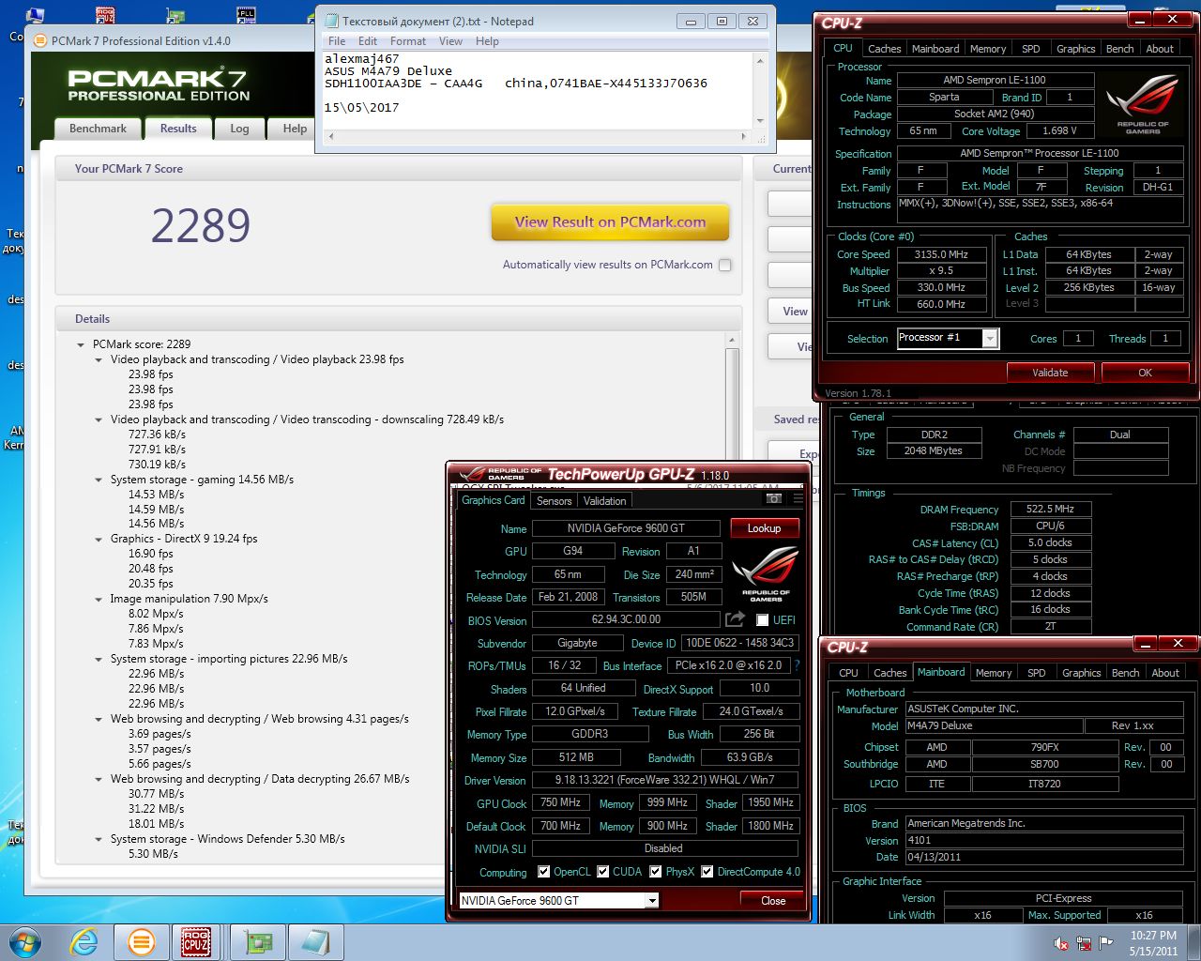Click the ROG logo in CPU-Z CPU tab

[1142, 103]
